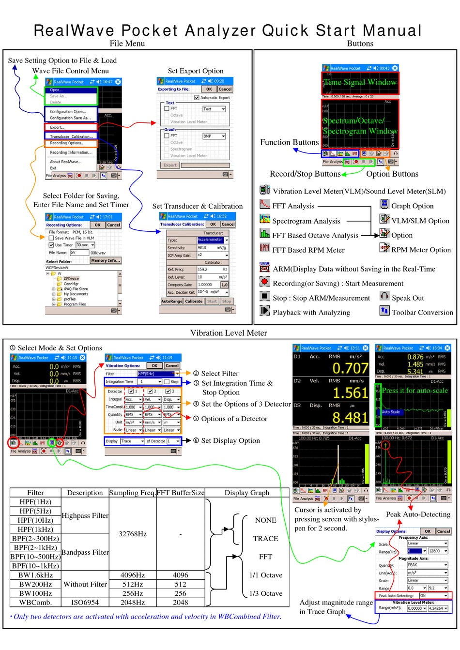Click the export progress bar beside the Export button
This screenshot has width=460, height=650.
click(x=205, y=165)
